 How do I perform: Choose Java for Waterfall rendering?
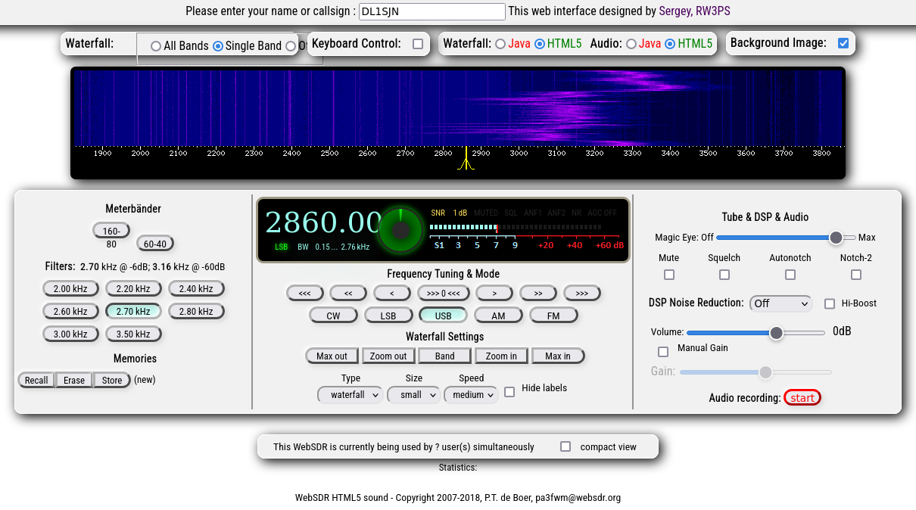coord(500,44)
